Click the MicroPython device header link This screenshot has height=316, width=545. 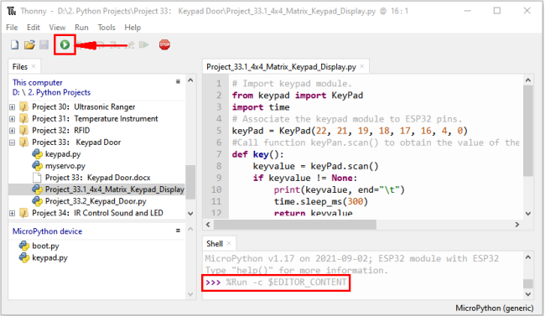(47, 231)
